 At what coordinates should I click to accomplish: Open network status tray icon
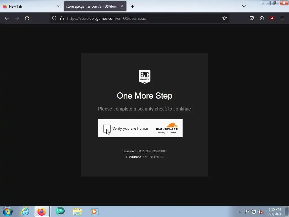(254, 212)
